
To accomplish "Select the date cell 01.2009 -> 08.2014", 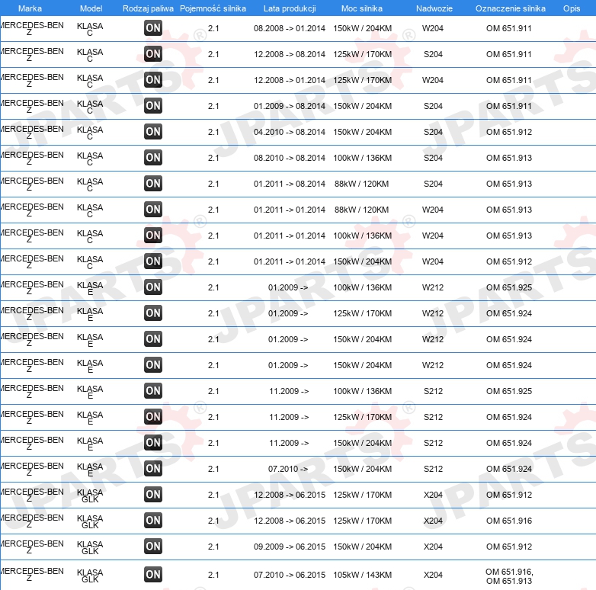I will 290,106.
